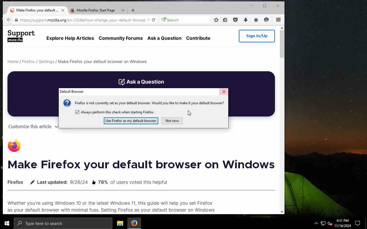Bookmark this page with the star icon
The width and height of the screenshot is (367, 229).
click(216, 20)
